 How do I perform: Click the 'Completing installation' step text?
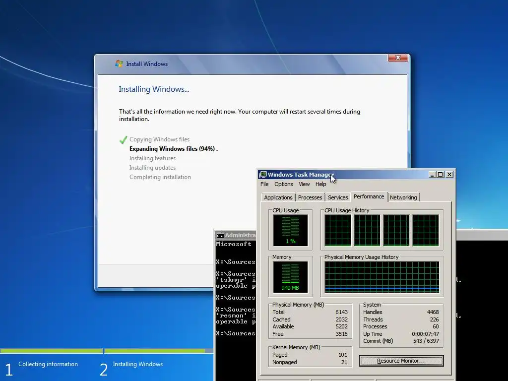(160, 177)
